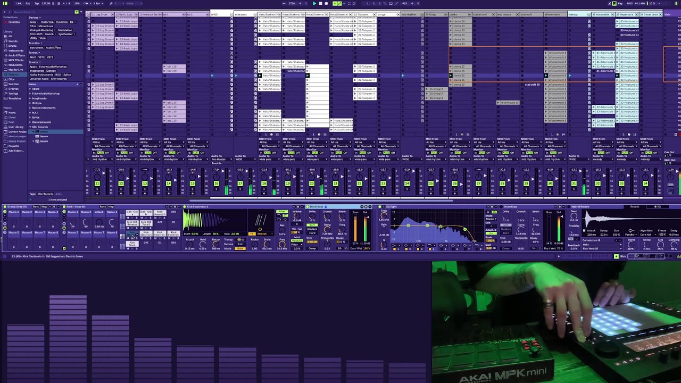The image size is (681, 383).
Task: Open the 1 Bar quantization menu
Action: click(x=97, y=3)
